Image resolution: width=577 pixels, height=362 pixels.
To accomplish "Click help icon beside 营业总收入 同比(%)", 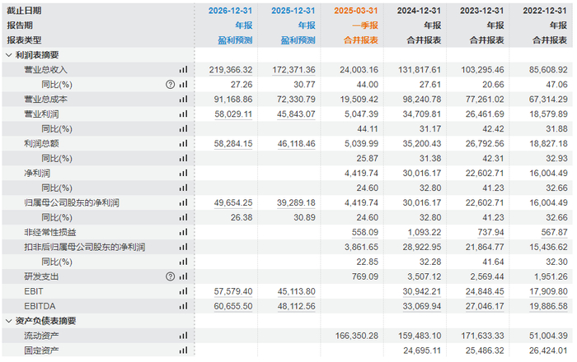I will [x=170, y=85].
